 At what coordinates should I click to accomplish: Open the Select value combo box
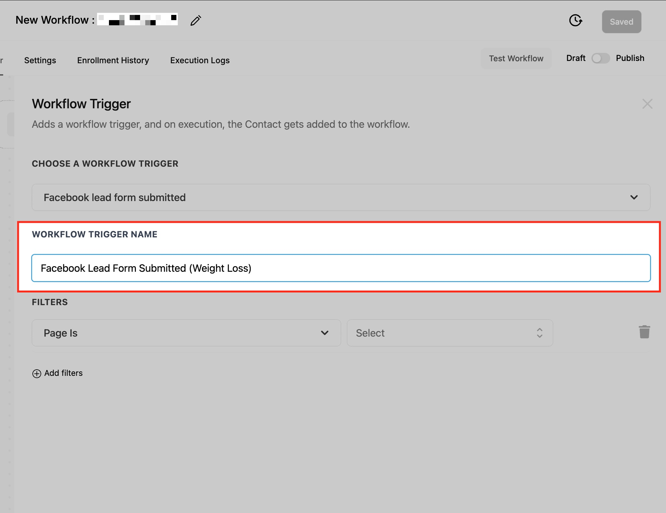point(449,333)
